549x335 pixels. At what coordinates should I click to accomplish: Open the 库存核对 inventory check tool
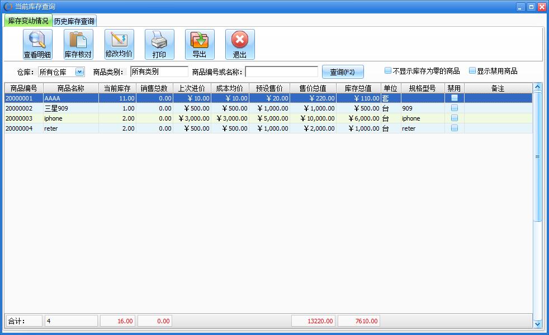pos(78,44)
